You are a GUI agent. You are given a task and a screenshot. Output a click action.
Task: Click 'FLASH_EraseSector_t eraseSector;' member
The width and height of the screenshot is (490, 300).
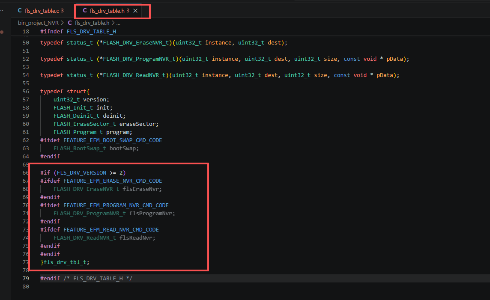(106, 124)
